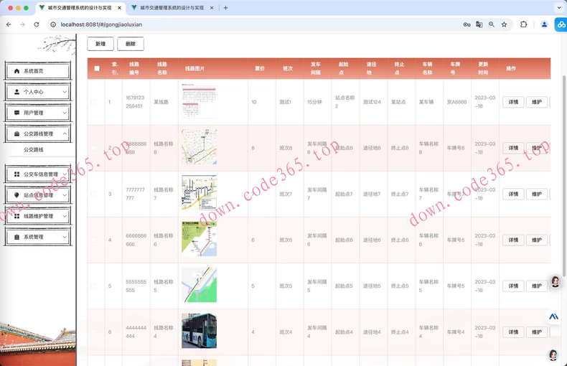Expand the 系统管理 menu chevron

click(64, 237)
